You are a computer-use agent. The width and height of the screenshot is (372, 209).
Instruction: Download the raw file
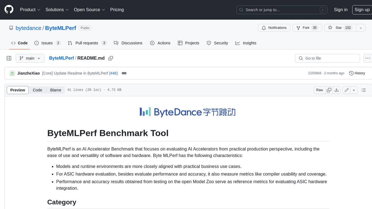[337, 90]
